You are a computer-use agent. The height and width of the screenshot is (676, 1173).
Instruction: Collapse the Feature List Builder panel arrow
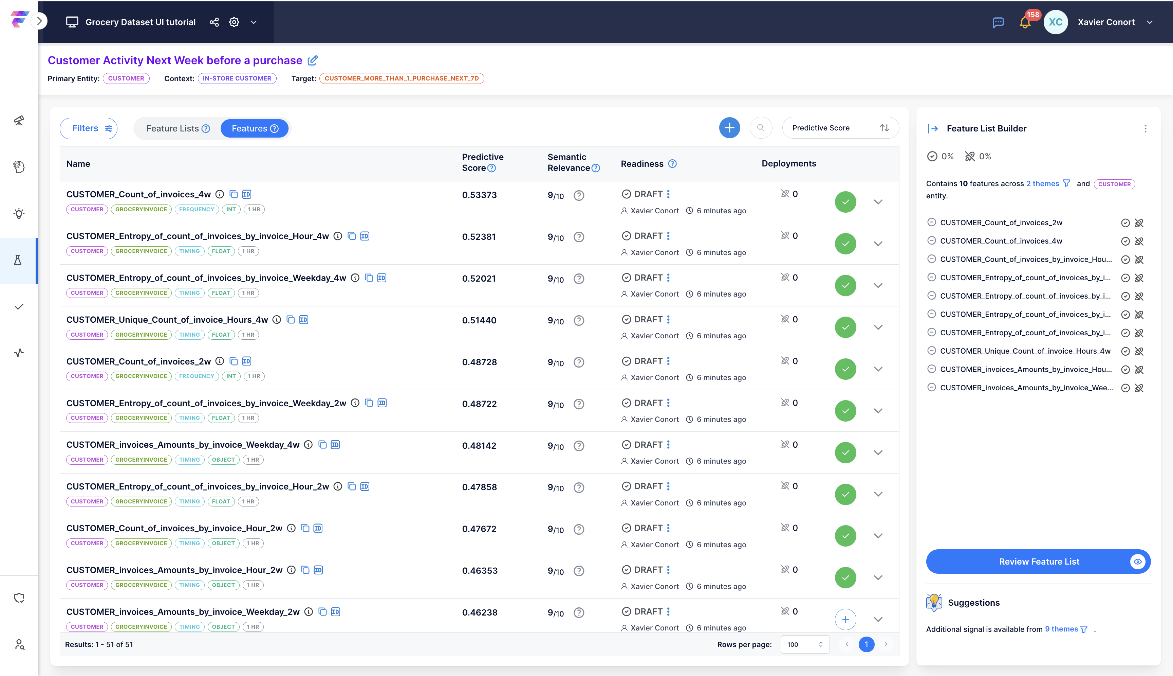pyautogui.click(x=933, y=129)
